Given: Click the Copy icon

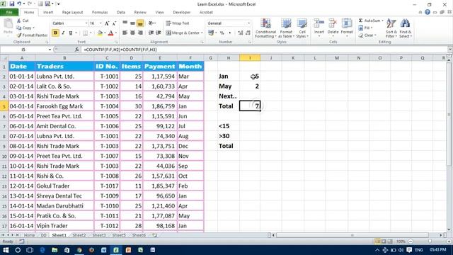Looking at the screenshot, I should [24, 28].
